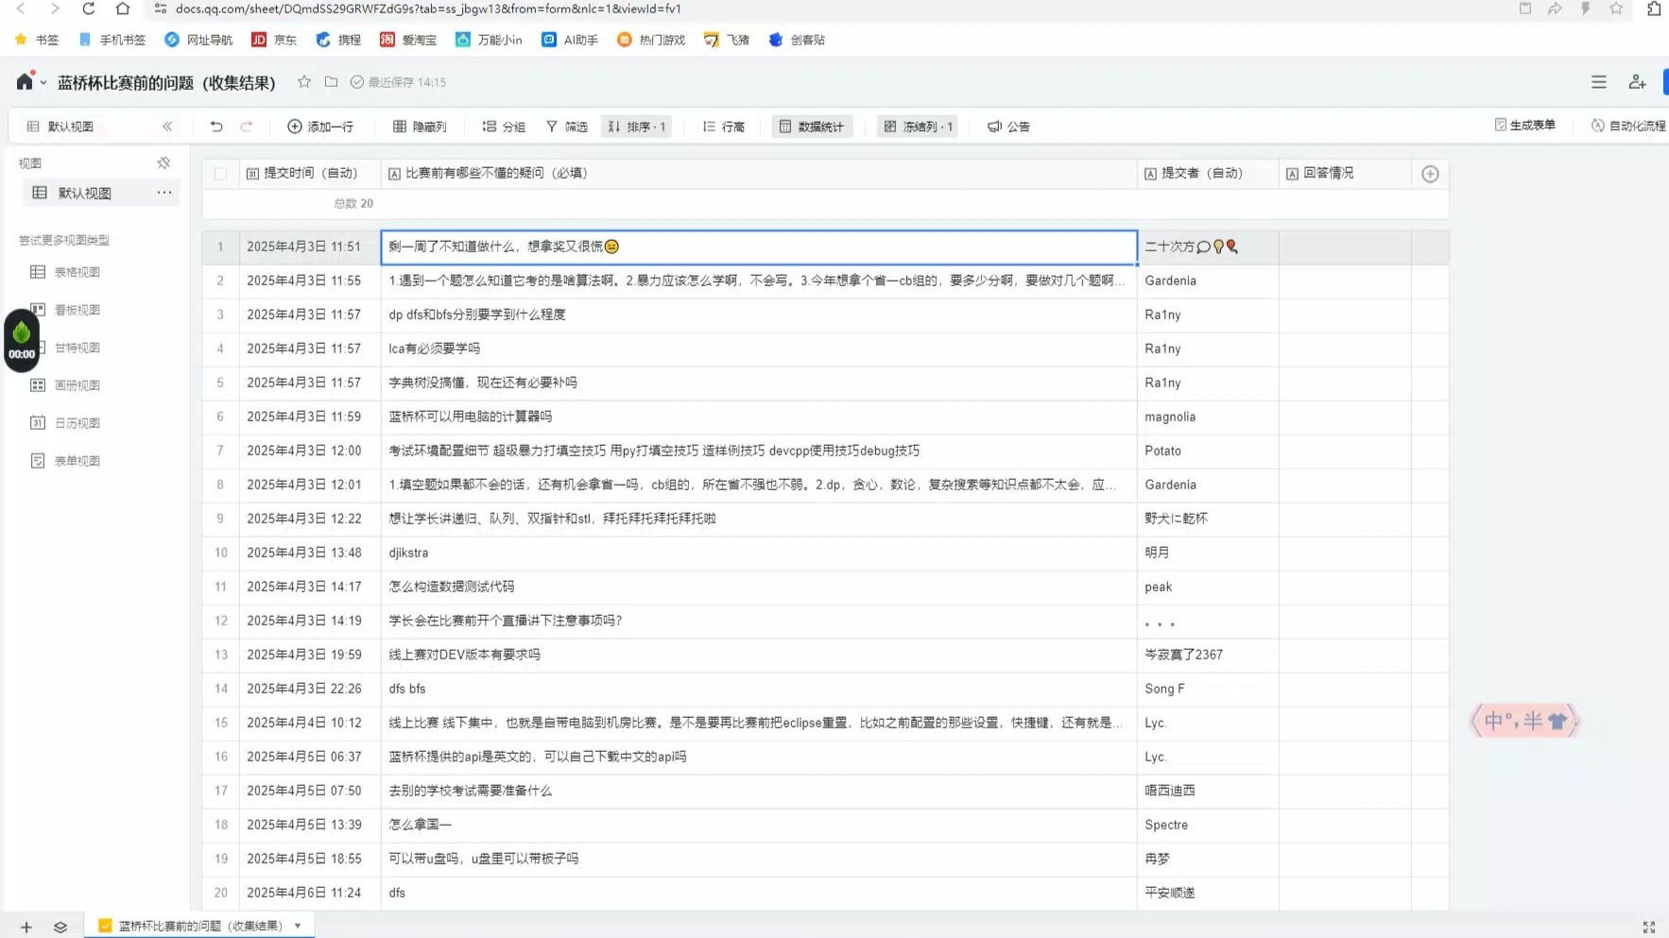Open the 公告 announcement tool

[1007, 126]
